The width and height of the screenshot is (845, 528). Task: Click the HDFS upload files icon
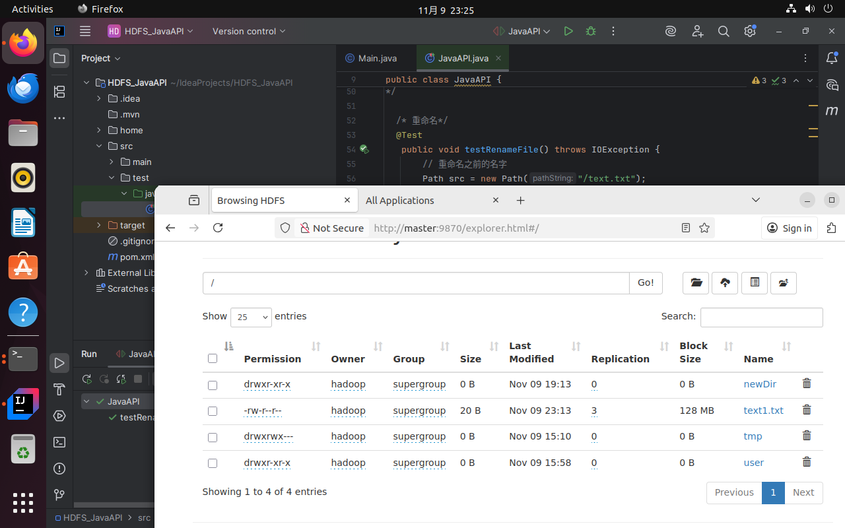point(725,282)
